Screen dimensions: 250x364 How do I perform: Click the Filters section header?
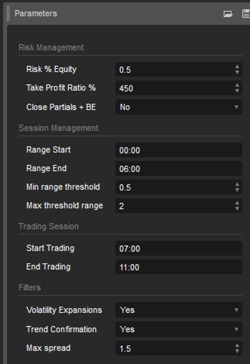coord(25,287)
